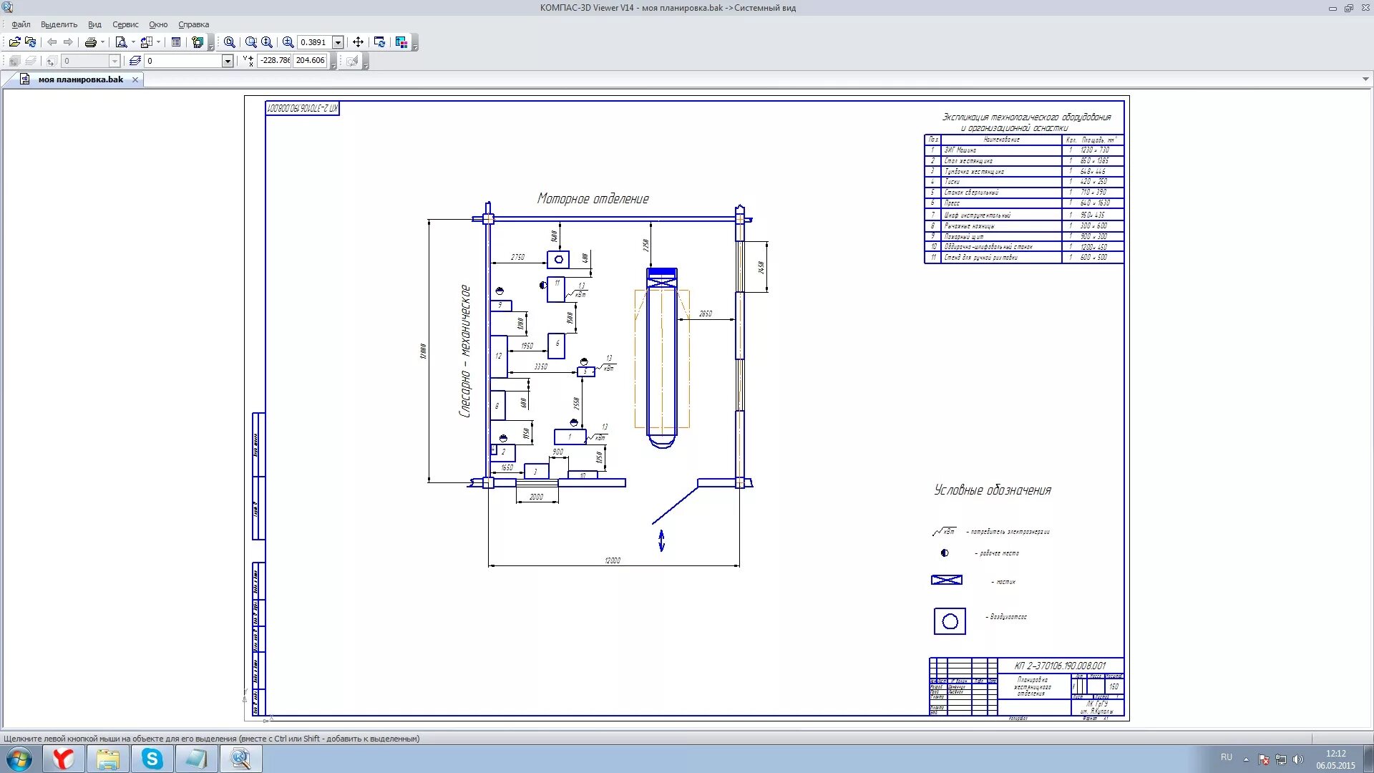1374x773 pixels.
Task: Open Skype from the Windows taskbar
Action: (x=152, y=759)
